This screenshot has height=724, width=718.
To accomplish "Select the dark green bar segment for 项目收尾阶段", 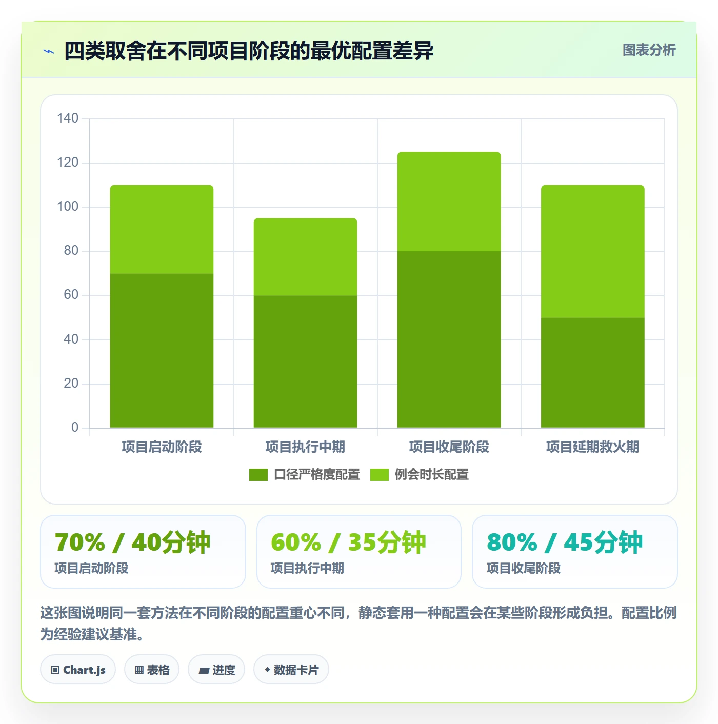I will click(449, 339).
